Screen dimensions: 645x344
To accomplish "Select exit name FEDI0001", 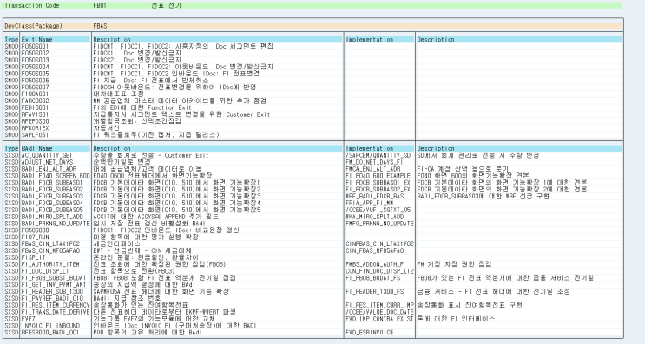I will 35,107.
